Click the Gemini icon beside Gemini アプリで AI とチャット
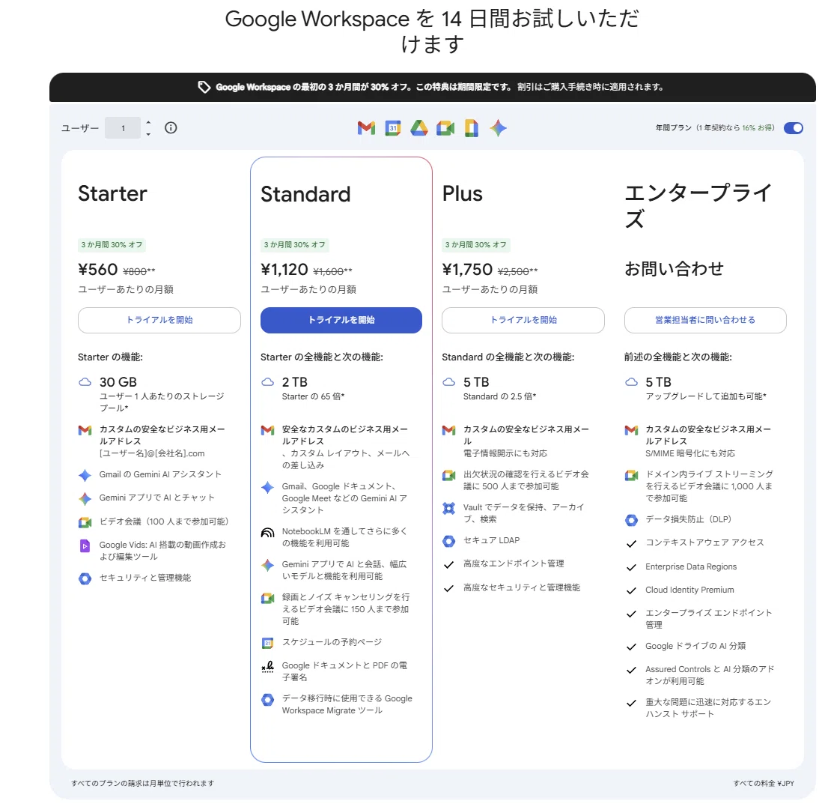This screenshot has height=804, width=819. click(x=85, y=499)
